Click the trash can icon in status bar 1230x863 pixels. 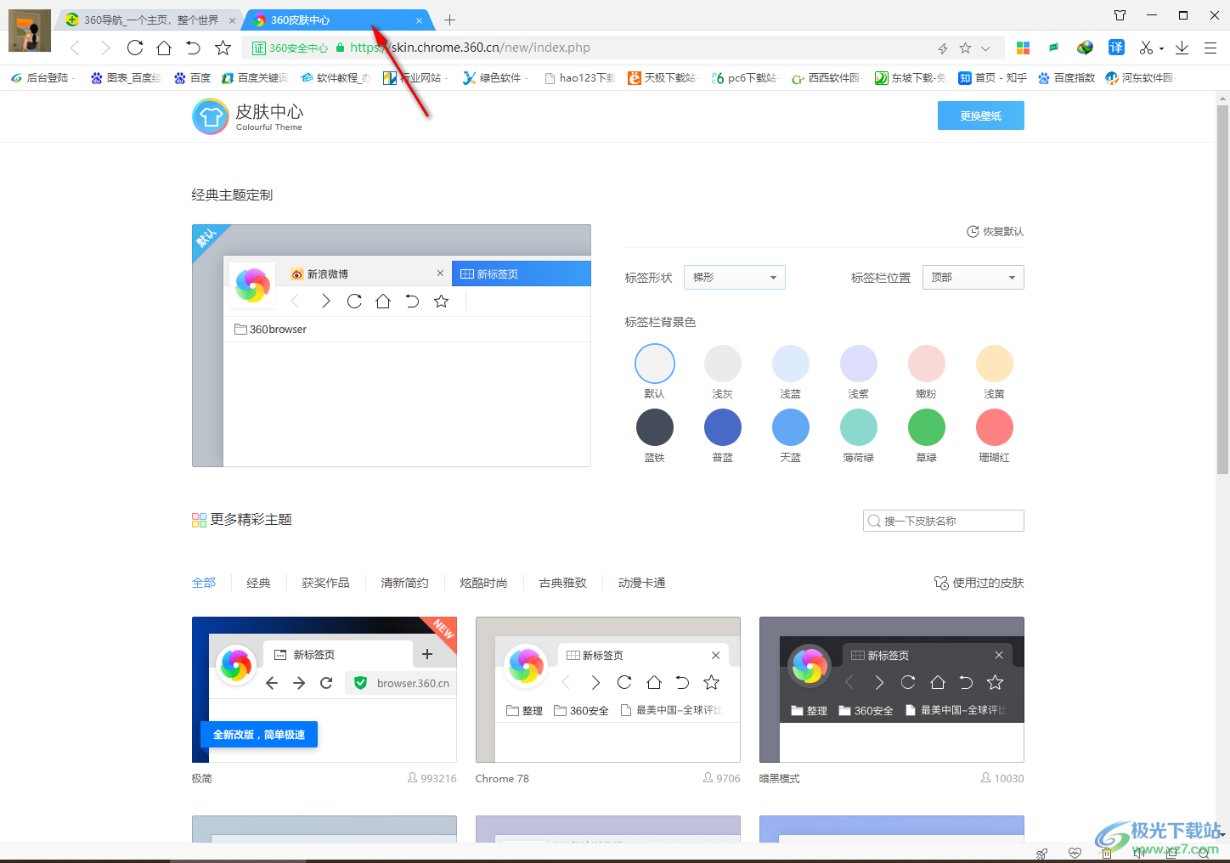(1107, 854)
